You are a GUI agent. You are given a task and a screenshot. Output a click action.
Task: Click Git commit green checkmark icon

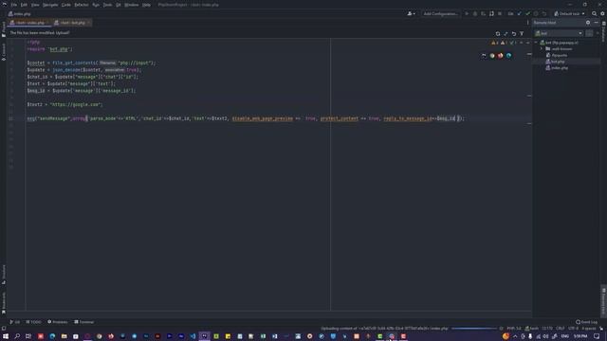[x=527, y=13]
